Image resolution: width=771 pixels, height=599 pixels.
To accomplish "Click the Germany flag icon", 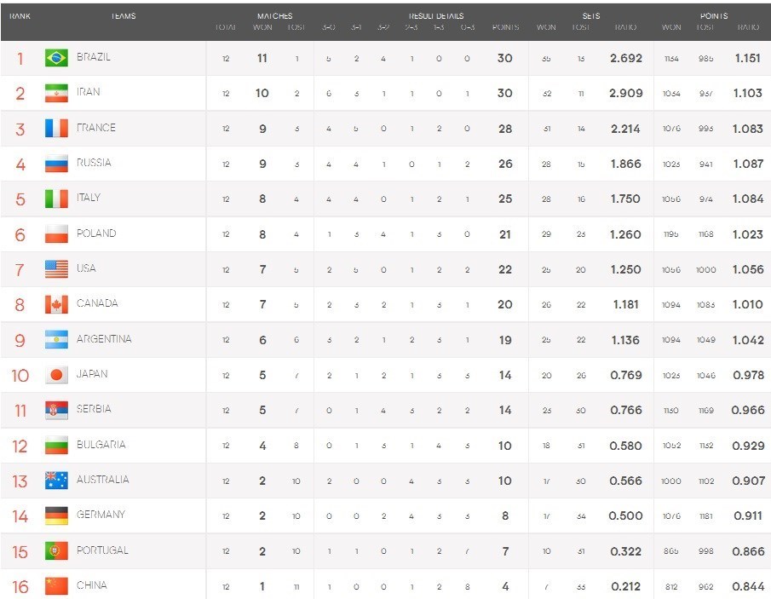I will [x=56, y=515].
